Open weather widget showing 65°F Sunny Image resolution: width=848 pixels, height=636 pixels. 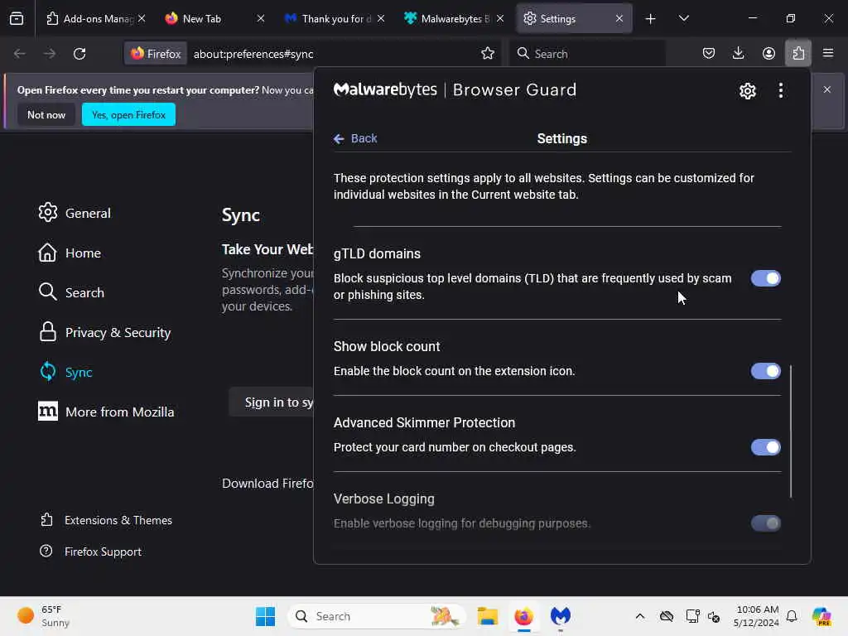(x=44, y=616)
